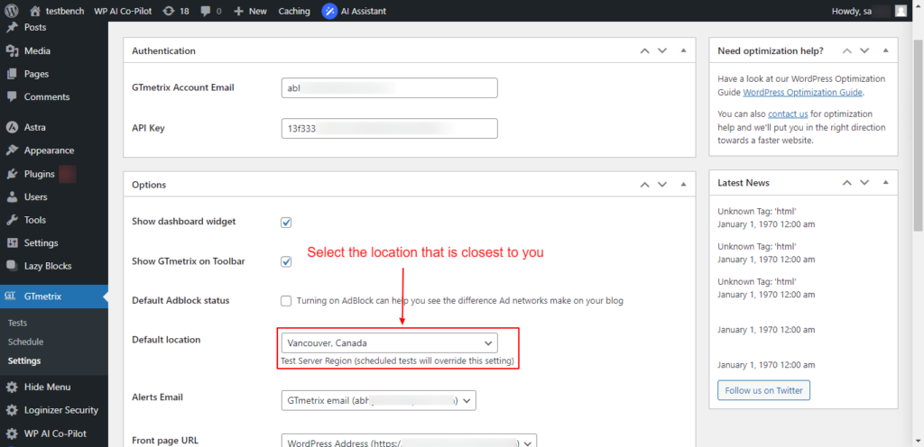Open WP AI Co-Pilot in admin bar
This screenshot has height=447, width=924.
coord(122,11)
